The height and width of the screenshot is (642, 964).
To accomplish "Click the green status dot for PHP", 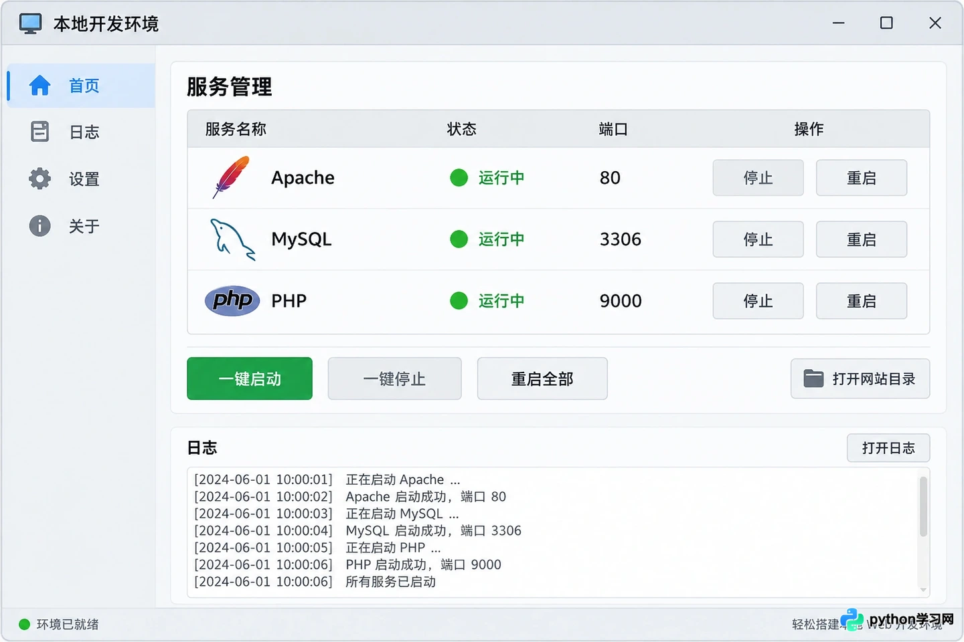I will tap(459, 301).
